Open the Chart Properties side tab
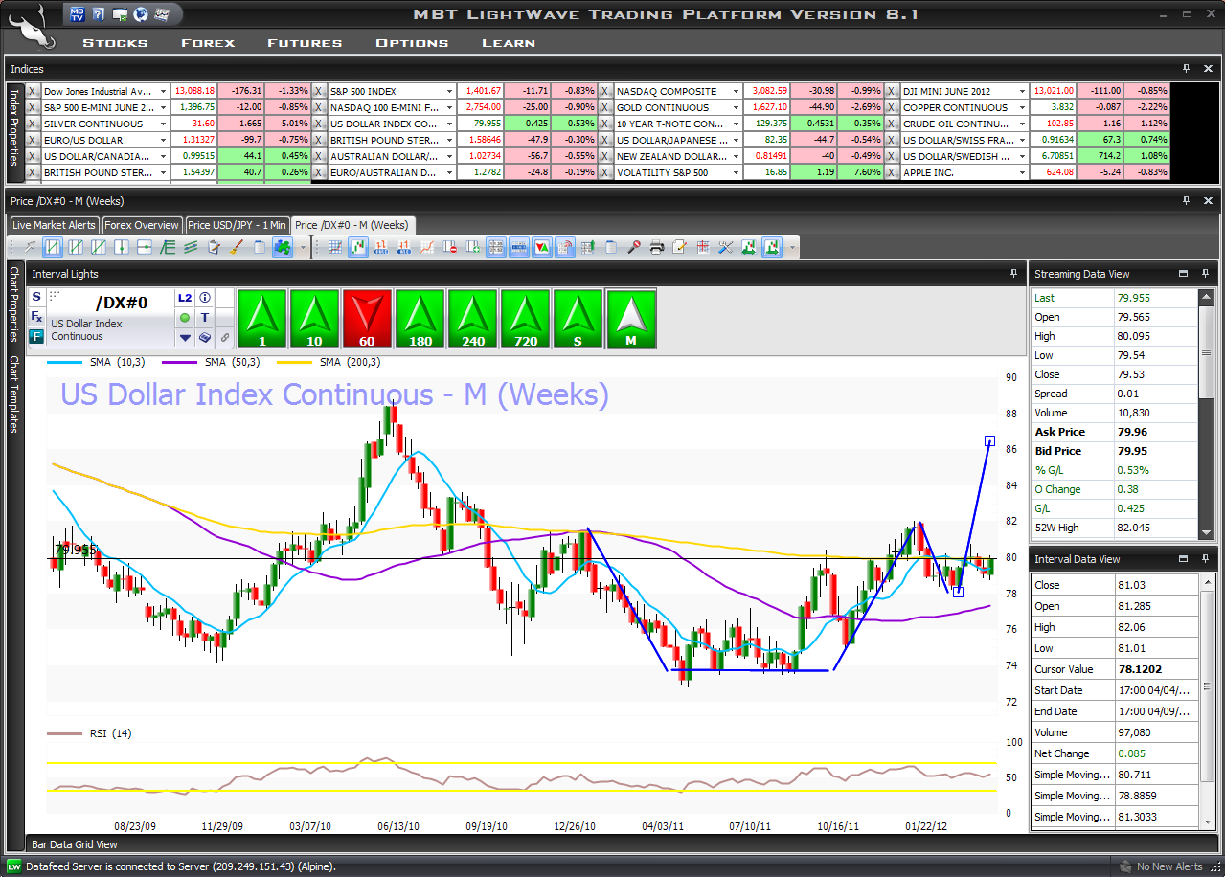The height and width of the screenshot is (877, 1225). click(13, 304)
